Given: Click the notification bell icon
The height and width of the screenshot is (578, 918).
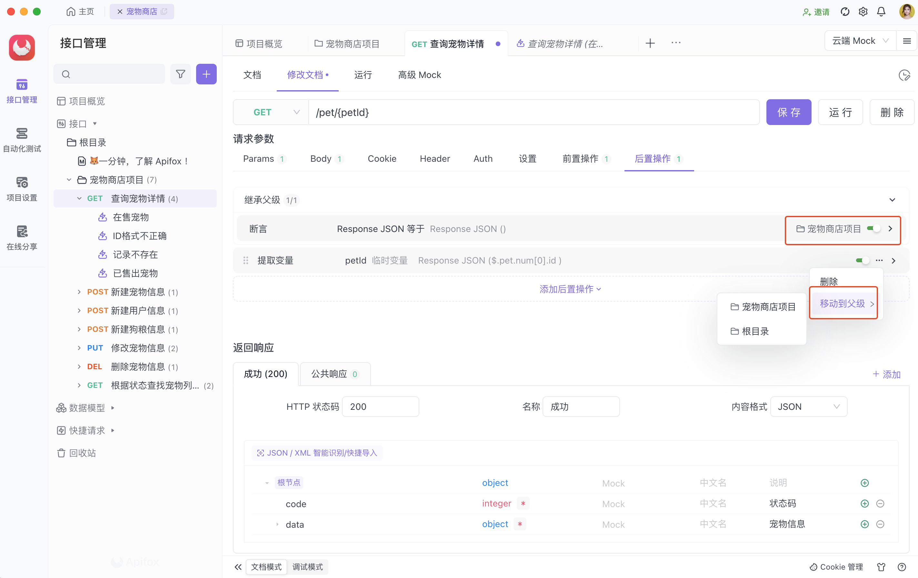Looking at the screenshot, I should (x=881, y=11).
